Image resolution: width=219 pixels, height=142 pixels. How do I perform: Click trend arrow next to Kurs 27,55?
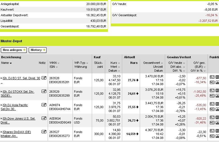click(137, 107)
